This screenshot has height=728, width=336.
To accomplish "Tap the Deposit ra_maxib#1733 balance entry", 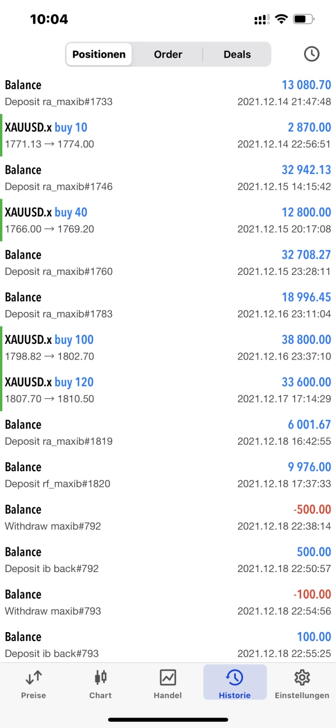I will point(168,93).
